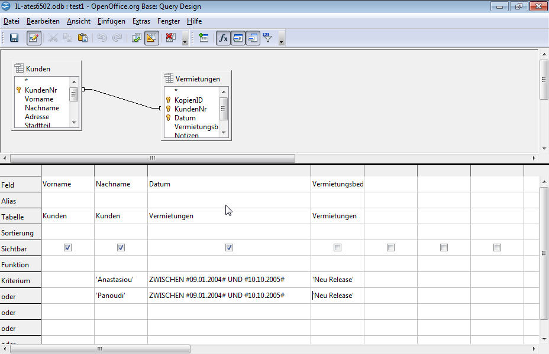Select Adresse field in Kunden table
Screen dimensions: 549x354
[x=37, y=117]
